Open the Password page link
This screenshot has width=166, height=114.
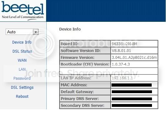[x=22, y=78]
